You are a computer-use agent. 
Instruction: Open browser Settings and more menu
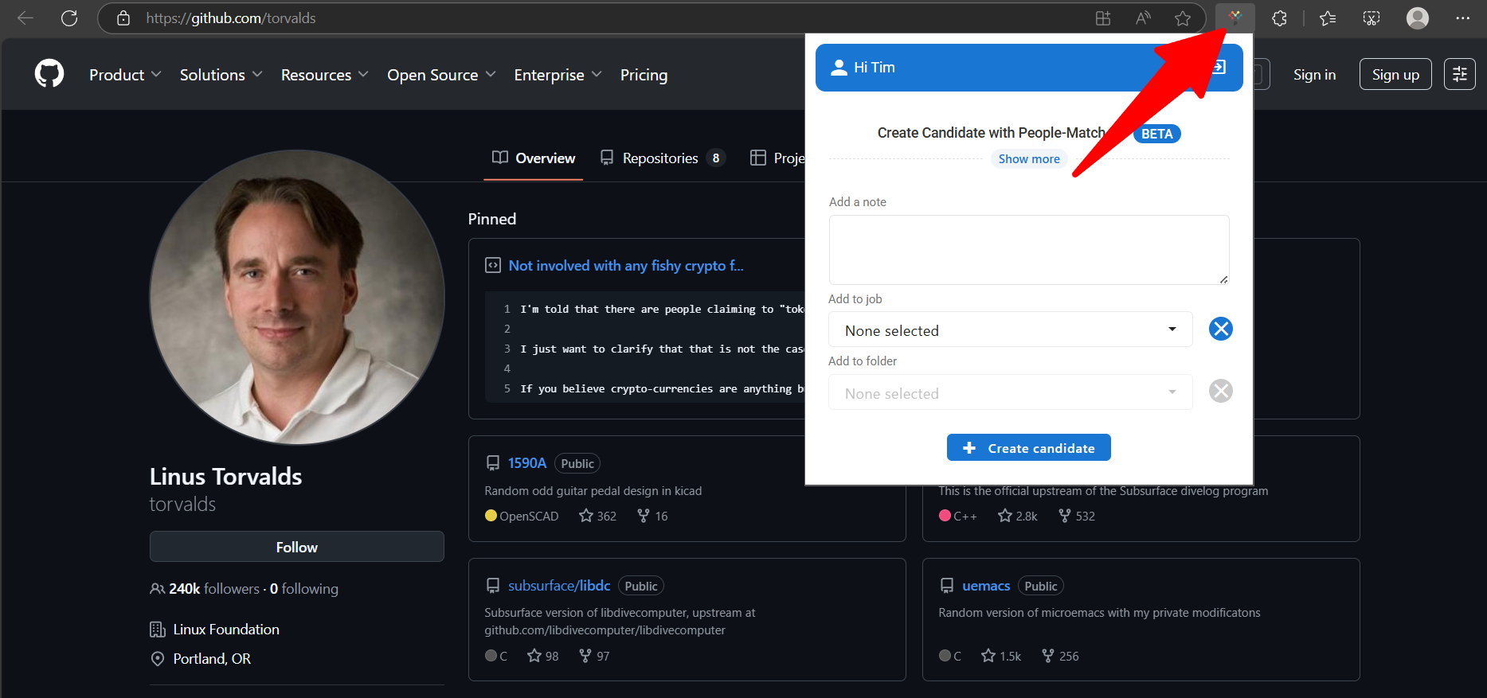[1463, 18]
